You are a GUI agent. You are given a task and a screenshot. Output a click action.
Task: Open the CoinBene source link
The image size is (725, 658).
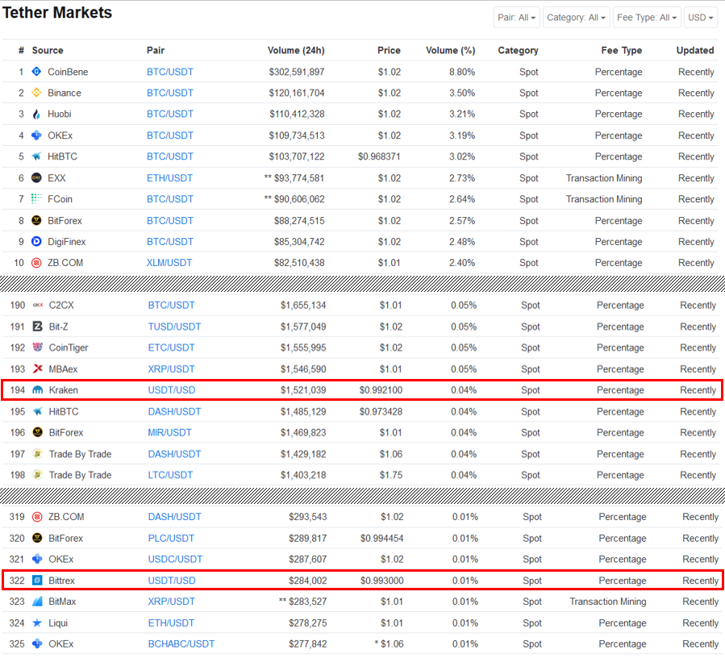click(68, 72)
